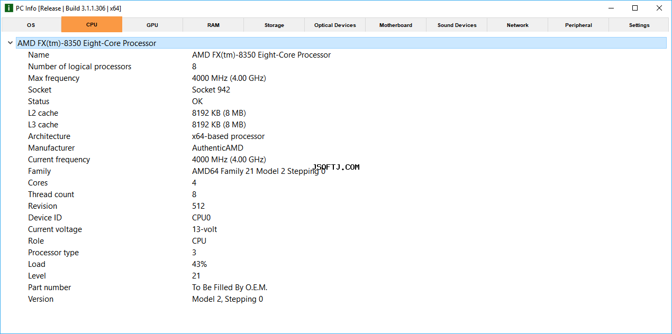672x334 pixels.
Task: Select the value AuthenticAMD
Action: click(x=217, y=148)
